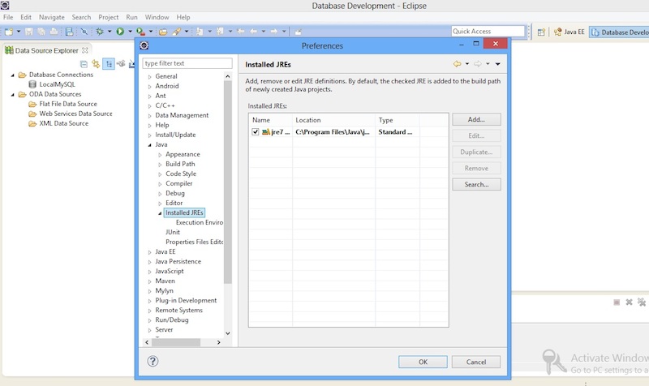Expand the General preferences node
Image resolution: width=649 pixels, height=386 pixels.
150,76
